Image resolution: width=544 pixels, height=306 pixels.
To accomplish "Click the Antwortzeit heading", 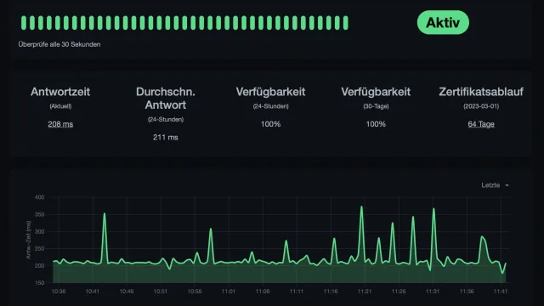I will [60, 92].
